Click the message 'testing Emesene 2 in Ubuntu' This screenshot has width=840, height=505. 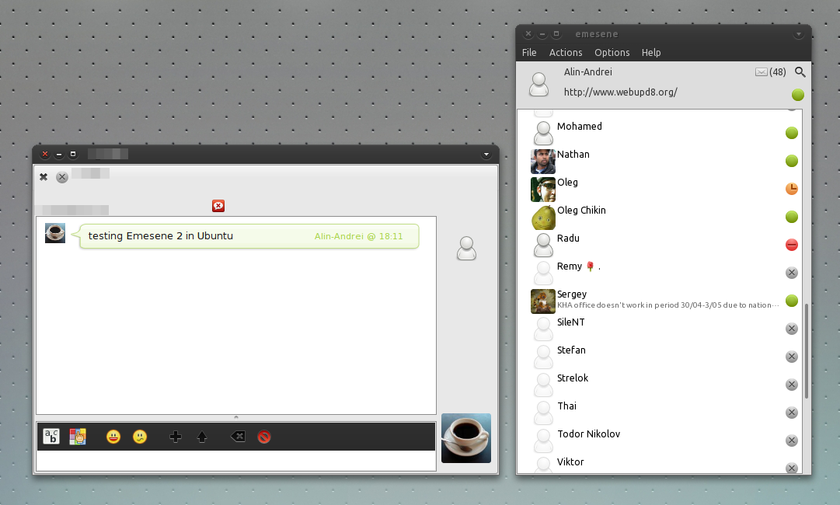pyautogui.click(x=161, y=235)
